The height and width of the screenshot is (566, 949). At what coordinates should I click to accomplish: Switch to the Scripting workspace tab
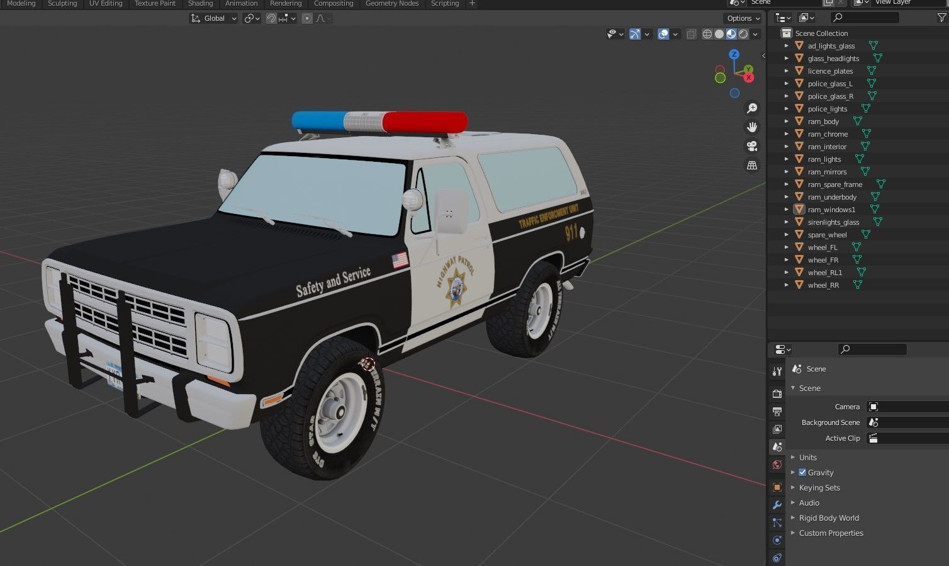(445, 3)
